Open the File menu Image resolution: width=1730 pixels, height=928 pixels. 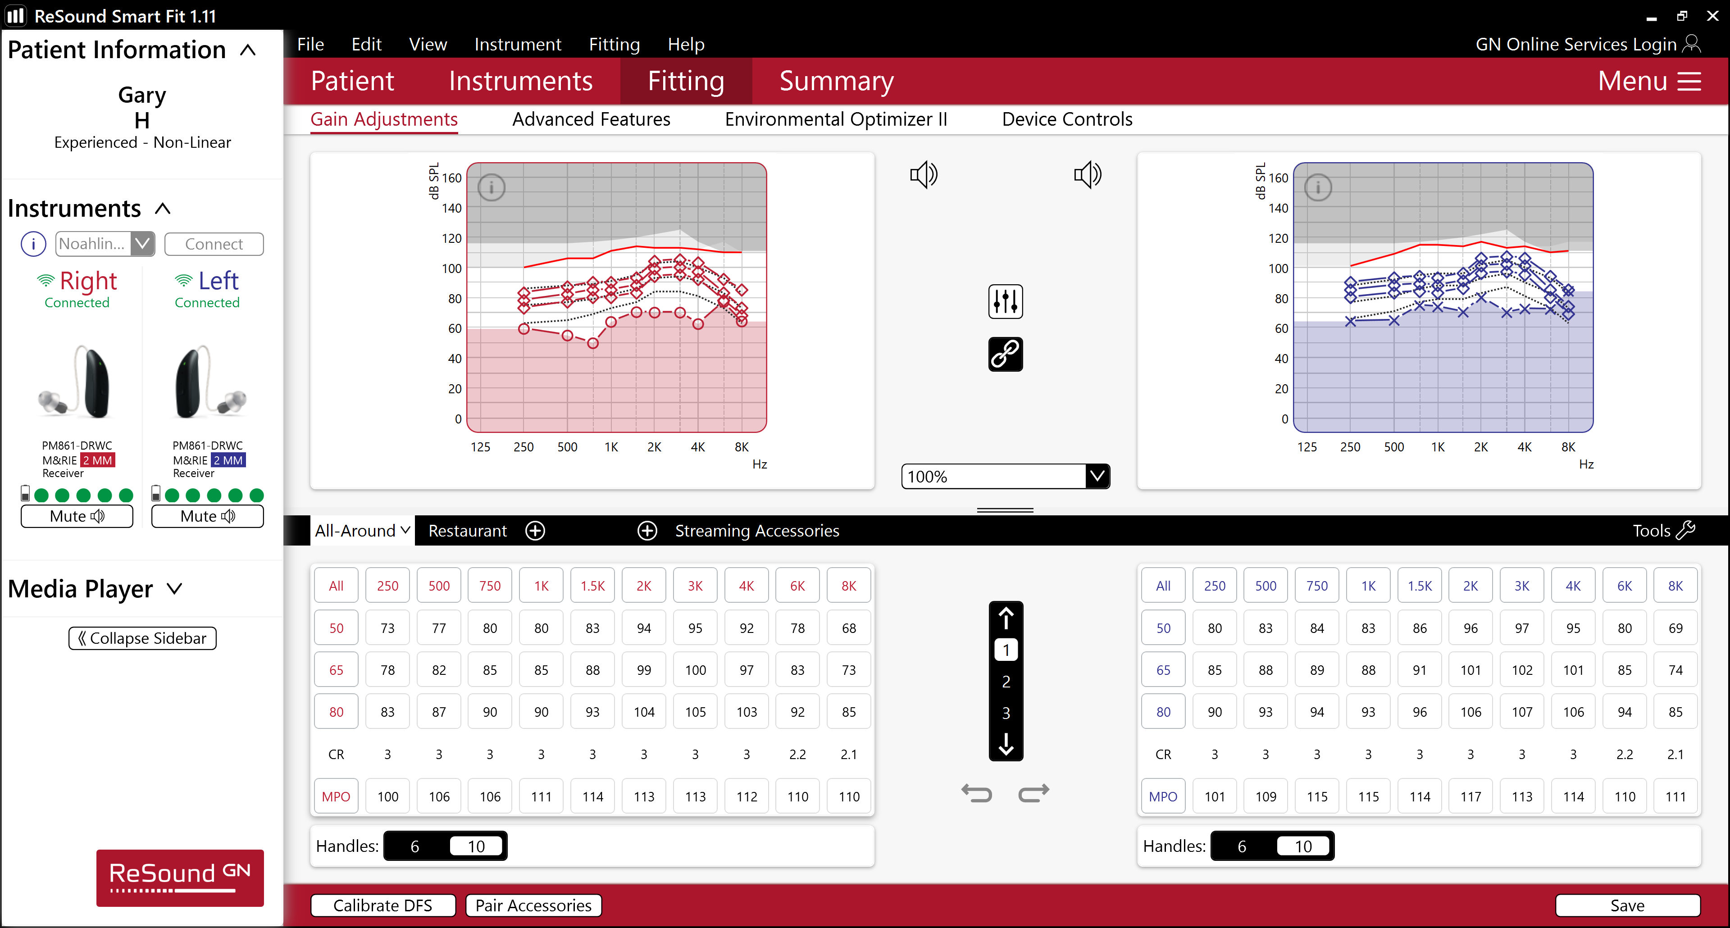click(310, 44)
